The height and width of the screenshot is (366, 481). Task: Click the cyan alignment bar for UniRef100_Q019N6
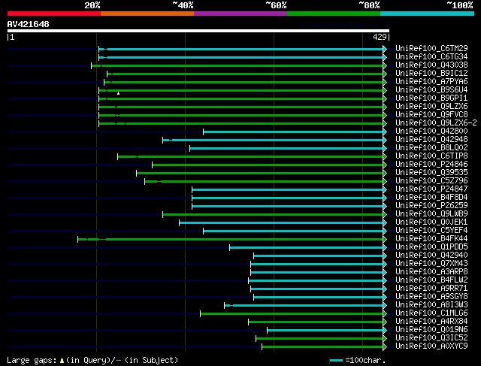(x=325, y=331)
